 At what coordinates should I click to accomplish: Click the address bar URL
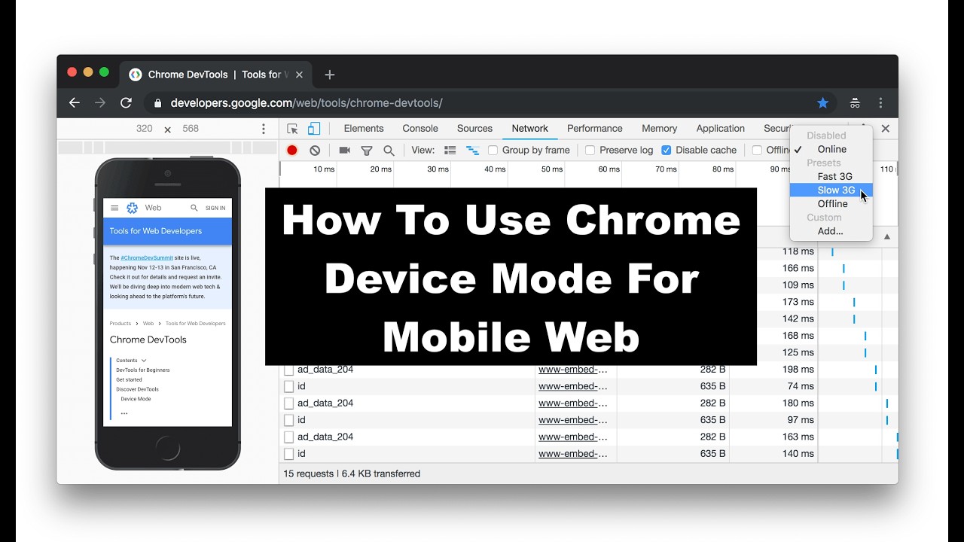pyautogui.click(x=307, y=103)
